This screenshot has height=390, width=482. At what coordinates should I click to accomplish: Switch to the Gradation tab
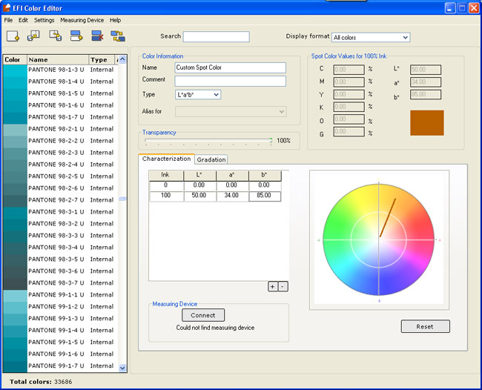coord(211,159)
